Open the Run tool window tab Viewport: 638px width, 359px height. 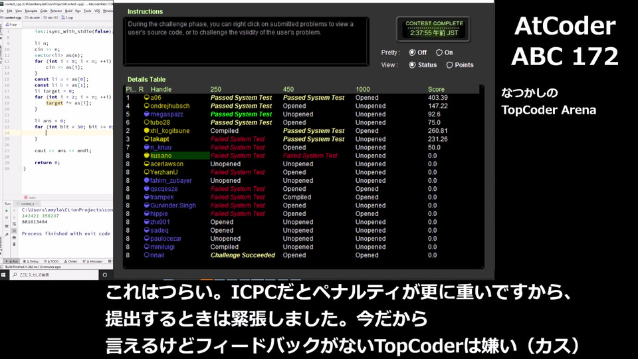[11, 261]
